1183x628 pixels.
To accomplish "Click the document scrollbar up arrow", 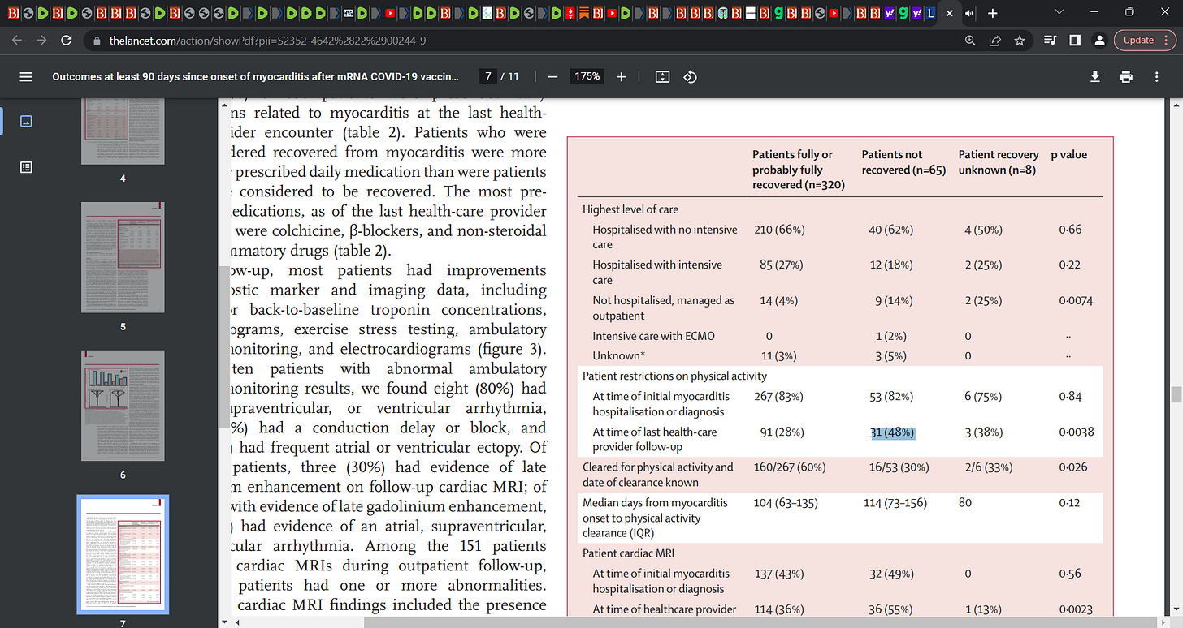I will point(1176,105).
